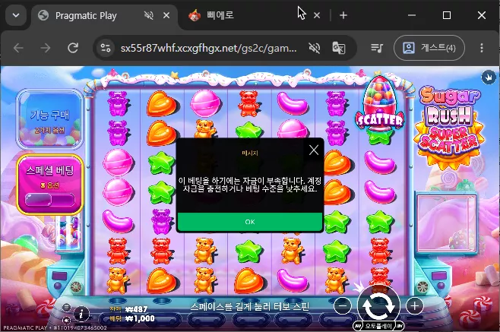Open the hamburger game menu icon
This screenshot has height=332, width=500.
(x=66, y=307)
